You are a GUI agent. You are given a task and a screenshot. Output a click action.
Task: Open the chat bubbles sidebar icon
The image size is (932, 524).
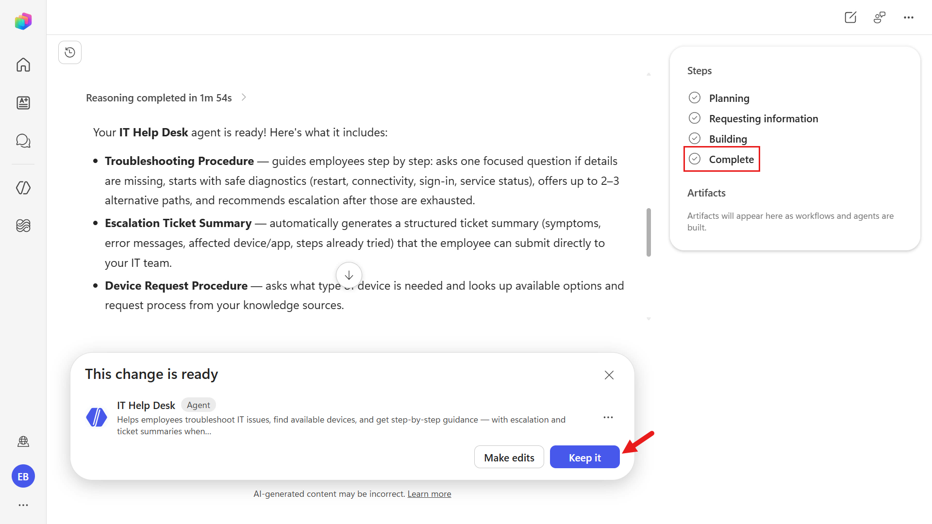[23, 141]
